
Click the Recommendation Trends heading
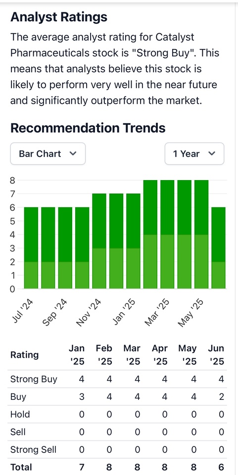88,128
